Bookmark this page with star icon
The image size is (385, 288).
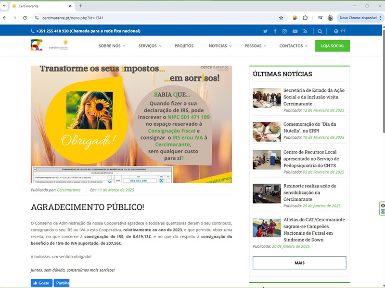[281, 18]
